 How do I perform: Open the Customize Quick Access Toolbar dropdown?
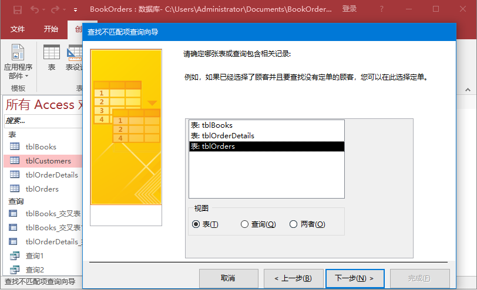[x=76, y=10]
